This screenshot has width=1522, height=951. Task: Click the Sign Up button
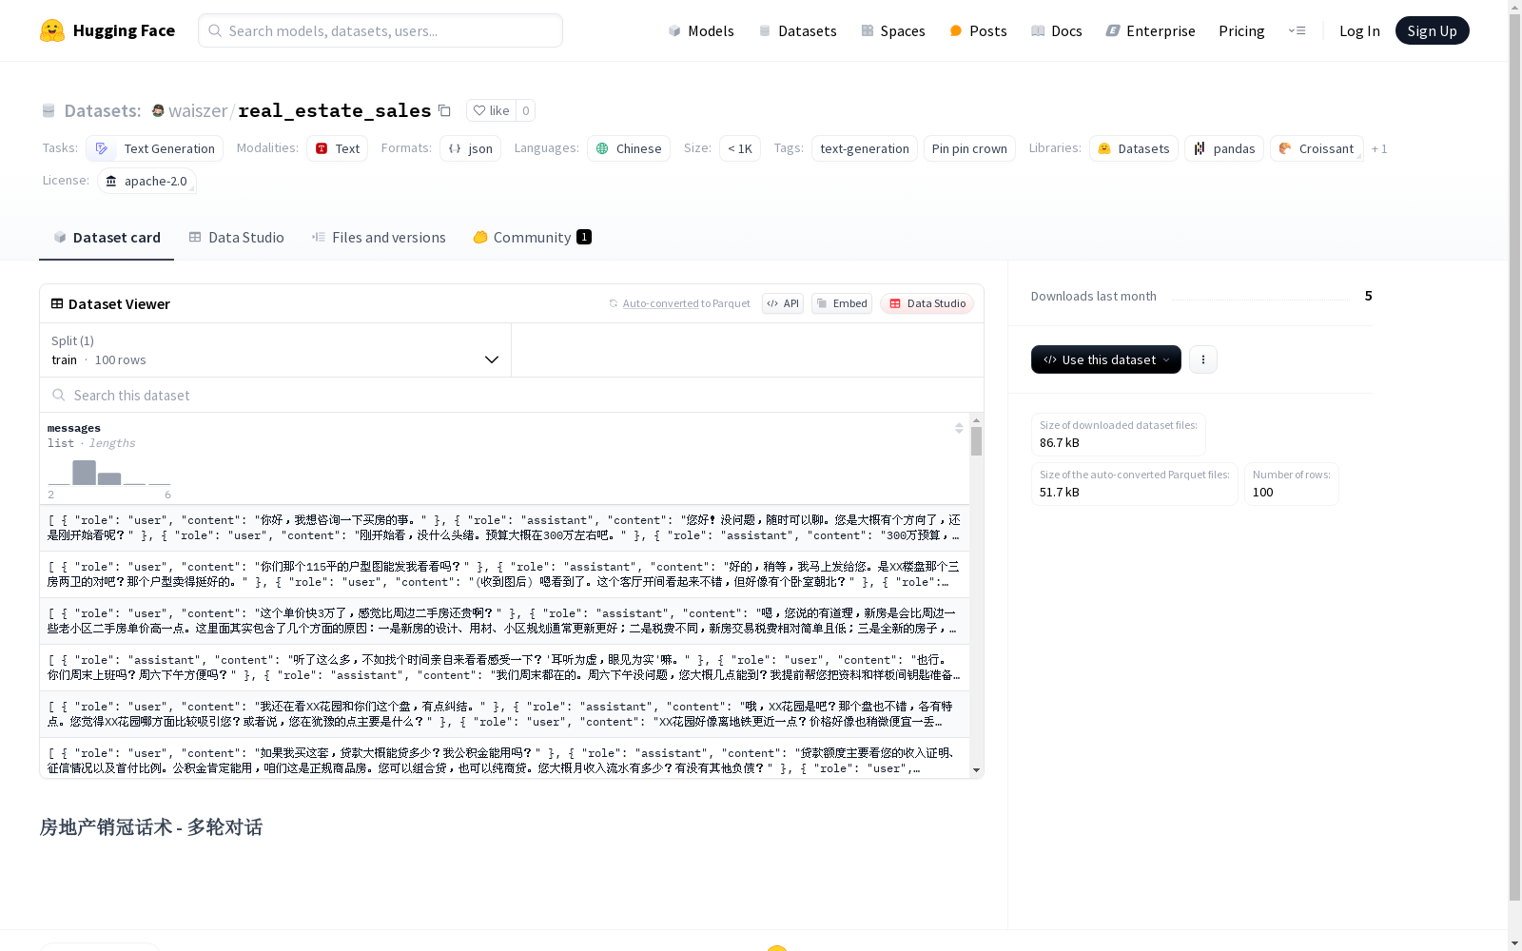coord(1432,30)
